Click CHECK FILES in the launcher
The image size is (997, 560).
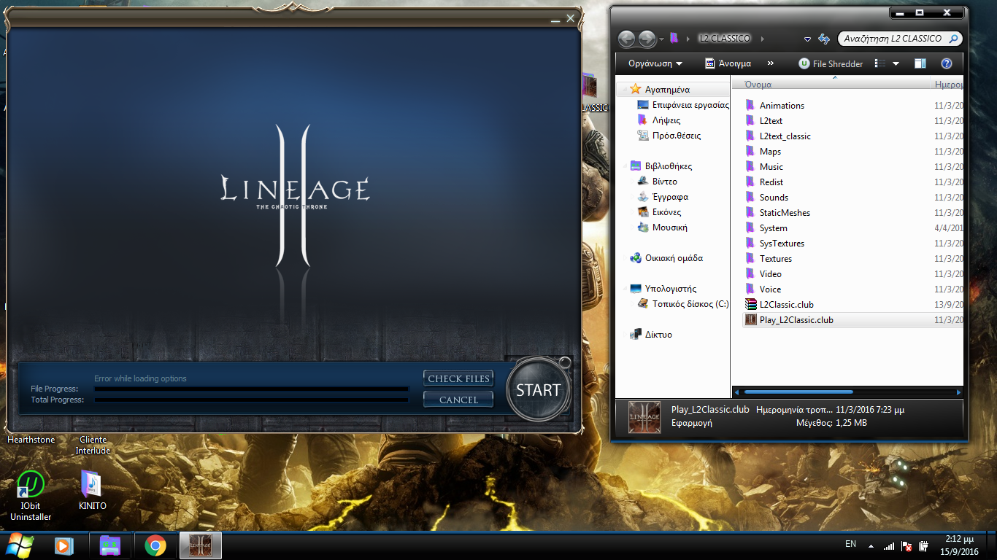[x=458, y=378]
